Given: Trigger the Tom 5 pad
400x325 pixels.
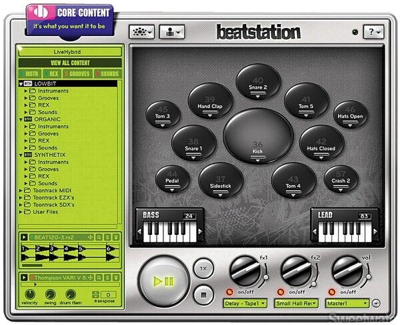Looking at the screenshot, I should pos(306,101).
